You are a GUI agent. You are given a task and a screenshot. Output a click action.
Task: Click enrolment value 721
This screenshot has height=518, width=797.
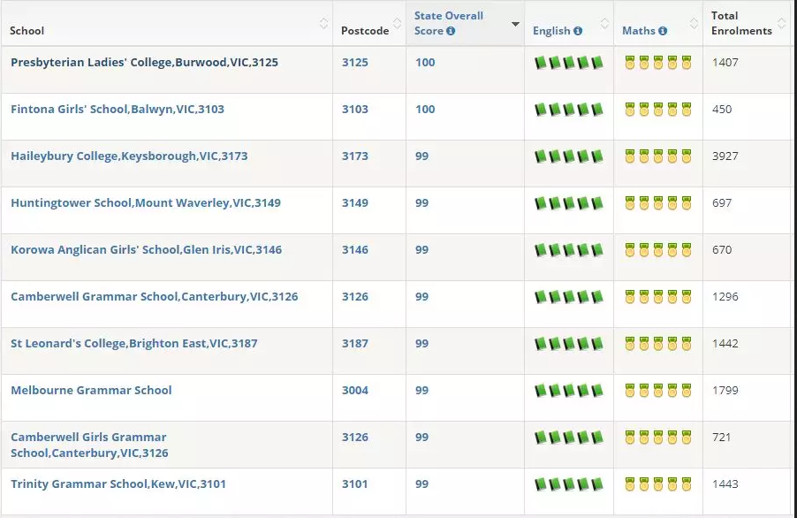[721, 438]
